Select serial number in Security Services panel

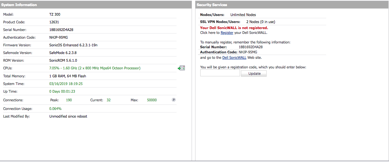(x=251, y=47)
